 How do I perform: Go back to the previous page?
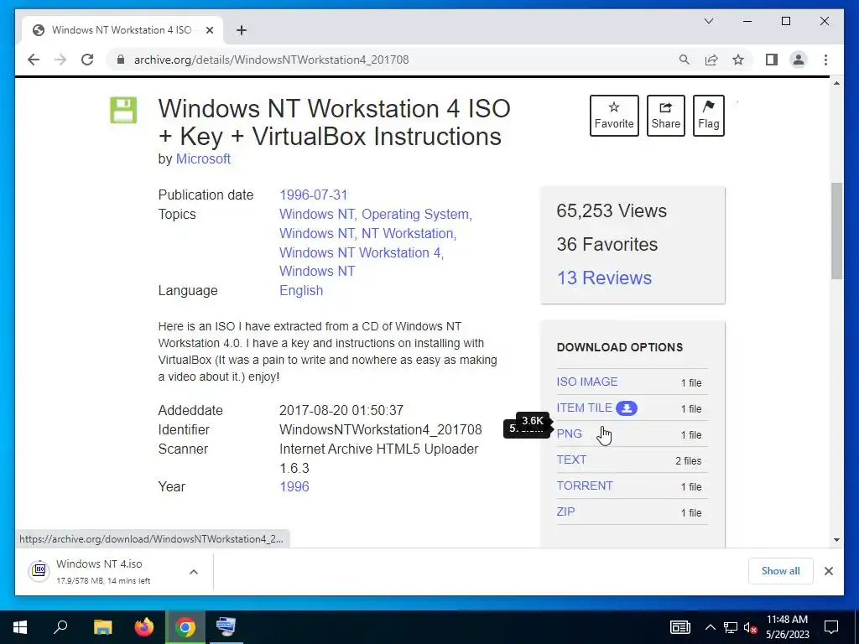[34, 60]
